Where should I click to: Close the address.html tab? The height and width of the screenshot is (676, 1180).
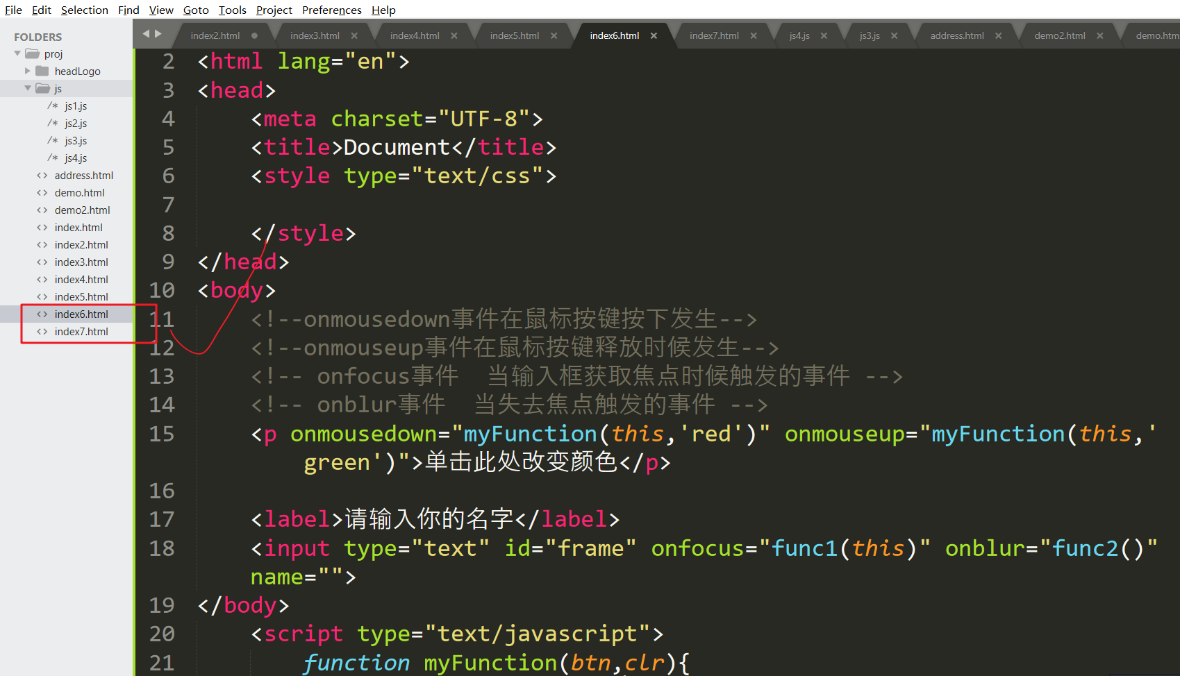point(998,35)
